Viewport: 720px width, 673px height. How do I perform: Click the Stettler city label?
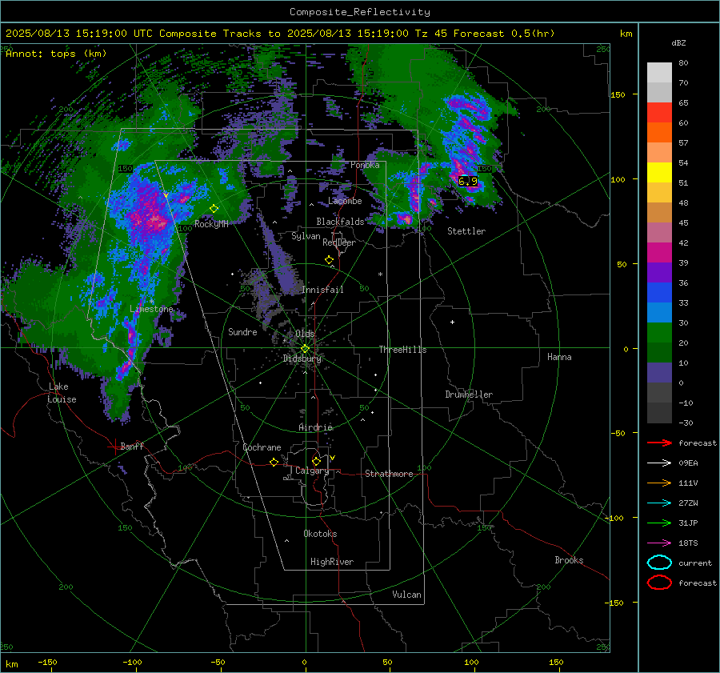(x=466, y=231)
